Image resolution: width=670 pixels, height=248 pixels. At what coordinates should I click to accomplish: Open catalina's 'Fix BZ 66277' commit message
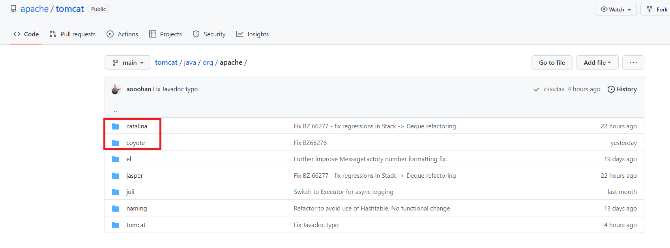(374, 126)
